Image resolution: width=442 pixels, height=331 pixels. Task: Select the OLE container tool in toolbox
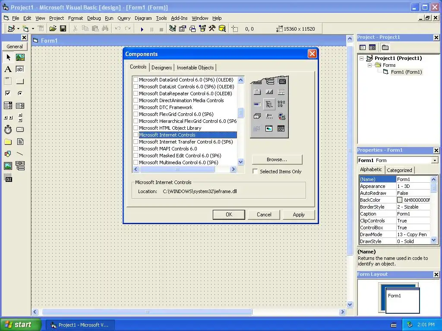[x=8, y=178]
